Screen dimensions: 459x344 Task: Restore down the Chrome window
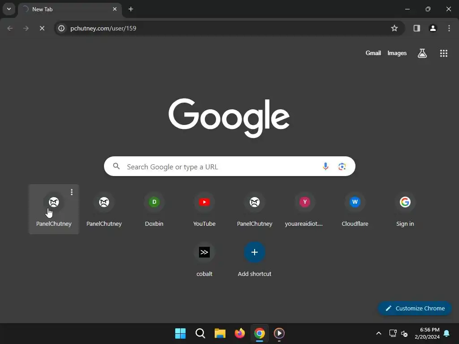(x=428, y=9)
